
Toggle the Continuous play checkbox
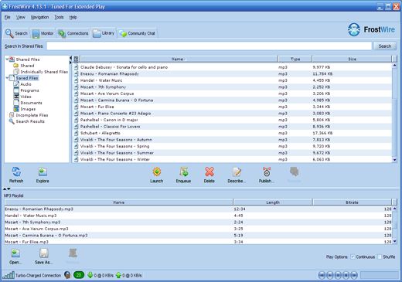(353, 257)
